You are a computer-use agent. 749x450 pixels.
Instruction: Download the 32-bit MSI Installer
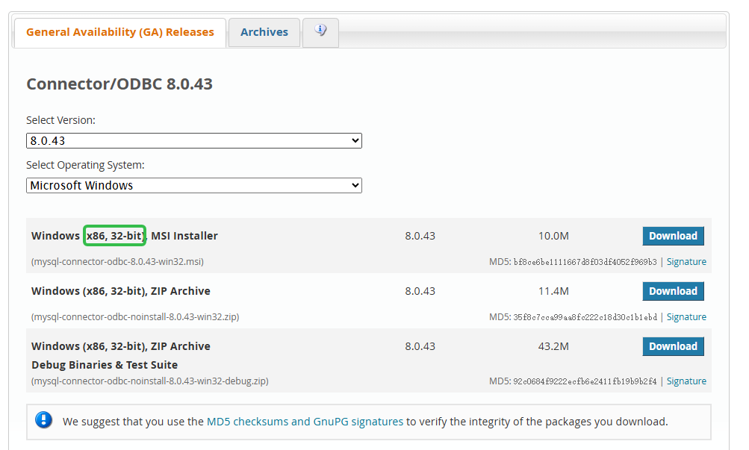pyautogui.click(x=672, y=236)
